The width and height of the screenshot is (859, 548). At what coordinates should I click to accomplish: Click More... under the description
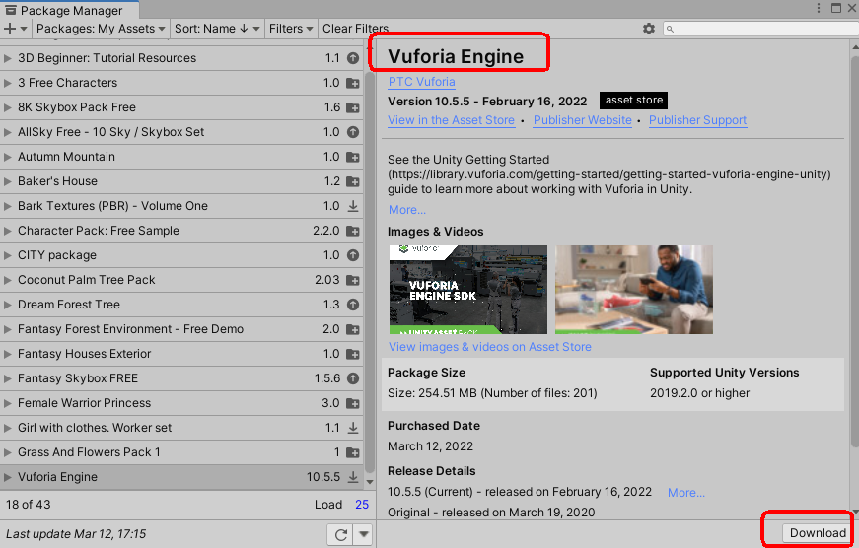click(x=407, y=210)
